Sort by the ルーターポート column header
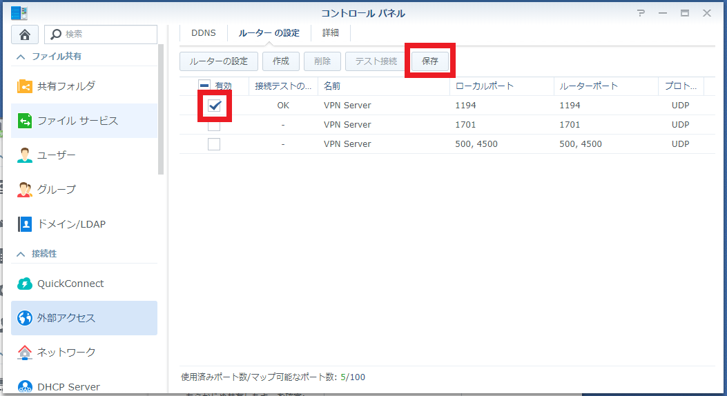This screenshot has height=396, width=727. pos(606,86)
